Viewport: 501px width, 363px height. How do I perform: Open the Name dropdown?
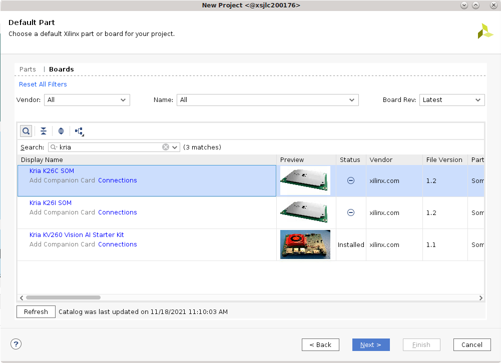click(x=352, y=100)
